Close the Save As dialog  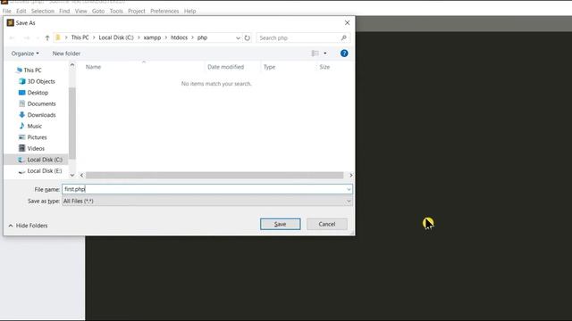[x=347, y=22]
